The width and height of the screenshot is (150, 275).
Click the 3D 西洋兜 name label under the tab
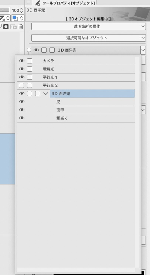click(35, 10)
